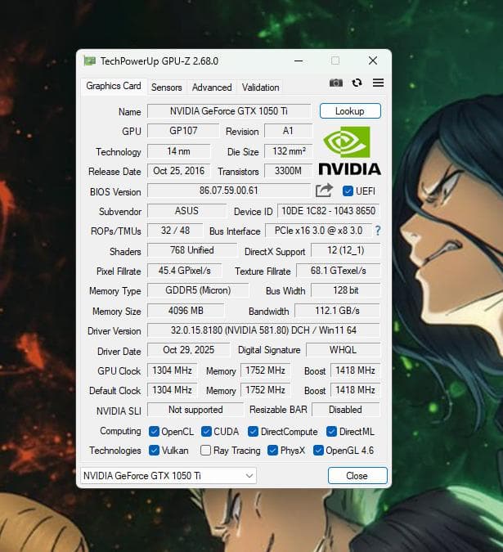
Task: Switch to the Sensors tab
Action: 167,88
